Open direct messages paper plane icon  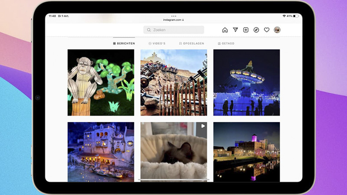click(x=235, y=29)
